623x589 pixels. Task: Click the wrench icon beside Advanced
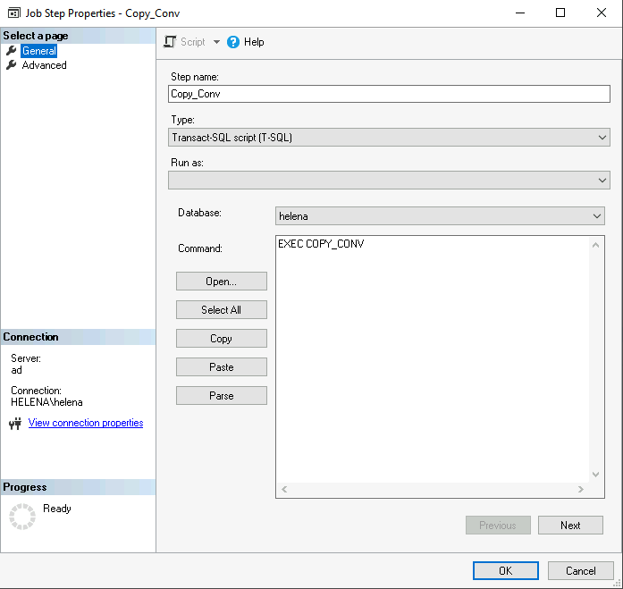(x=12, y=65)
